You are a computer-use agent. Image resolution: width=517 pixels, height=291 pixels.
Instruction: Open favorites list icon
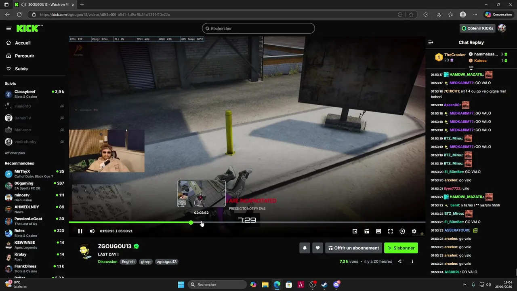[x=450, y=15]
